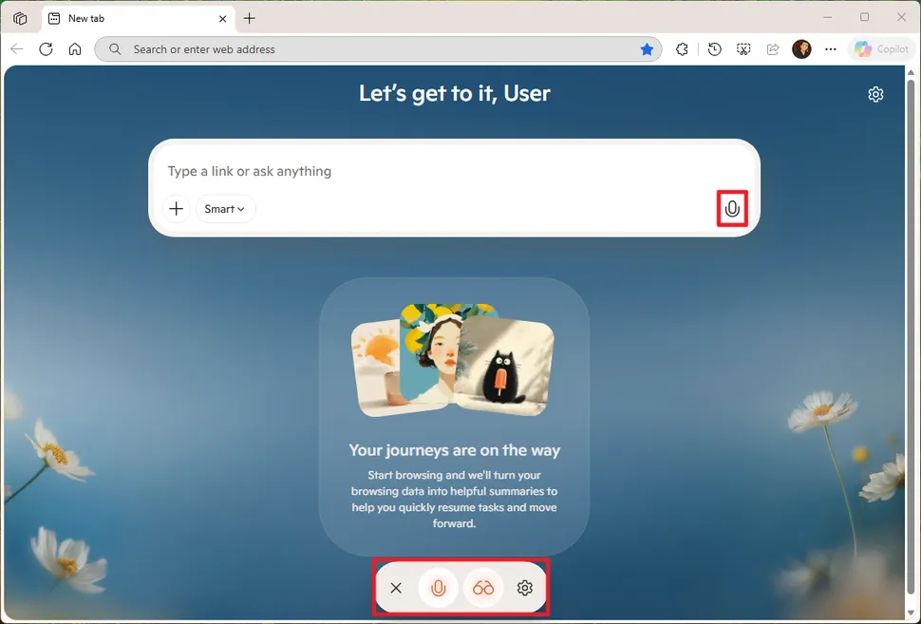Click the Type a link or ask anything field

point(380,171)
